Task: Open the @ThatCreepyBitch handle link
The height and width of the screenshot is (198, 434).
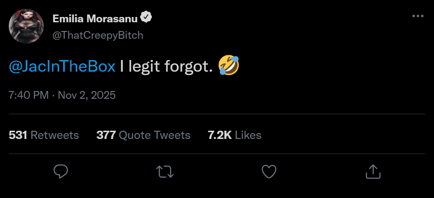Action: pyautogui.click(x=98, y=35)
